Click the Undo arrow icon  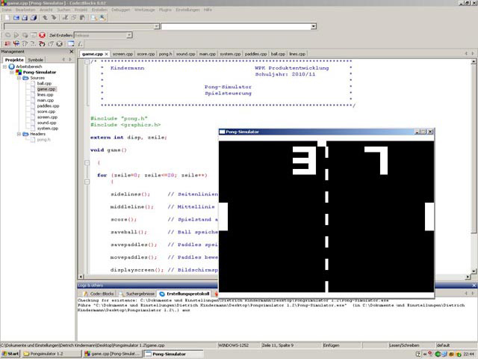pyautogui.click(x=45, y=18)
